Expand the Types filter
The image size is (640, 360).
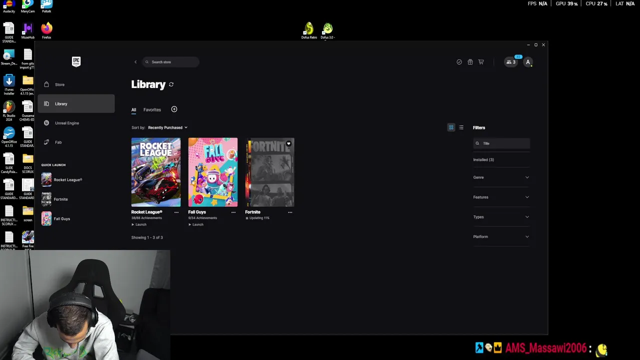coord(501,217)
